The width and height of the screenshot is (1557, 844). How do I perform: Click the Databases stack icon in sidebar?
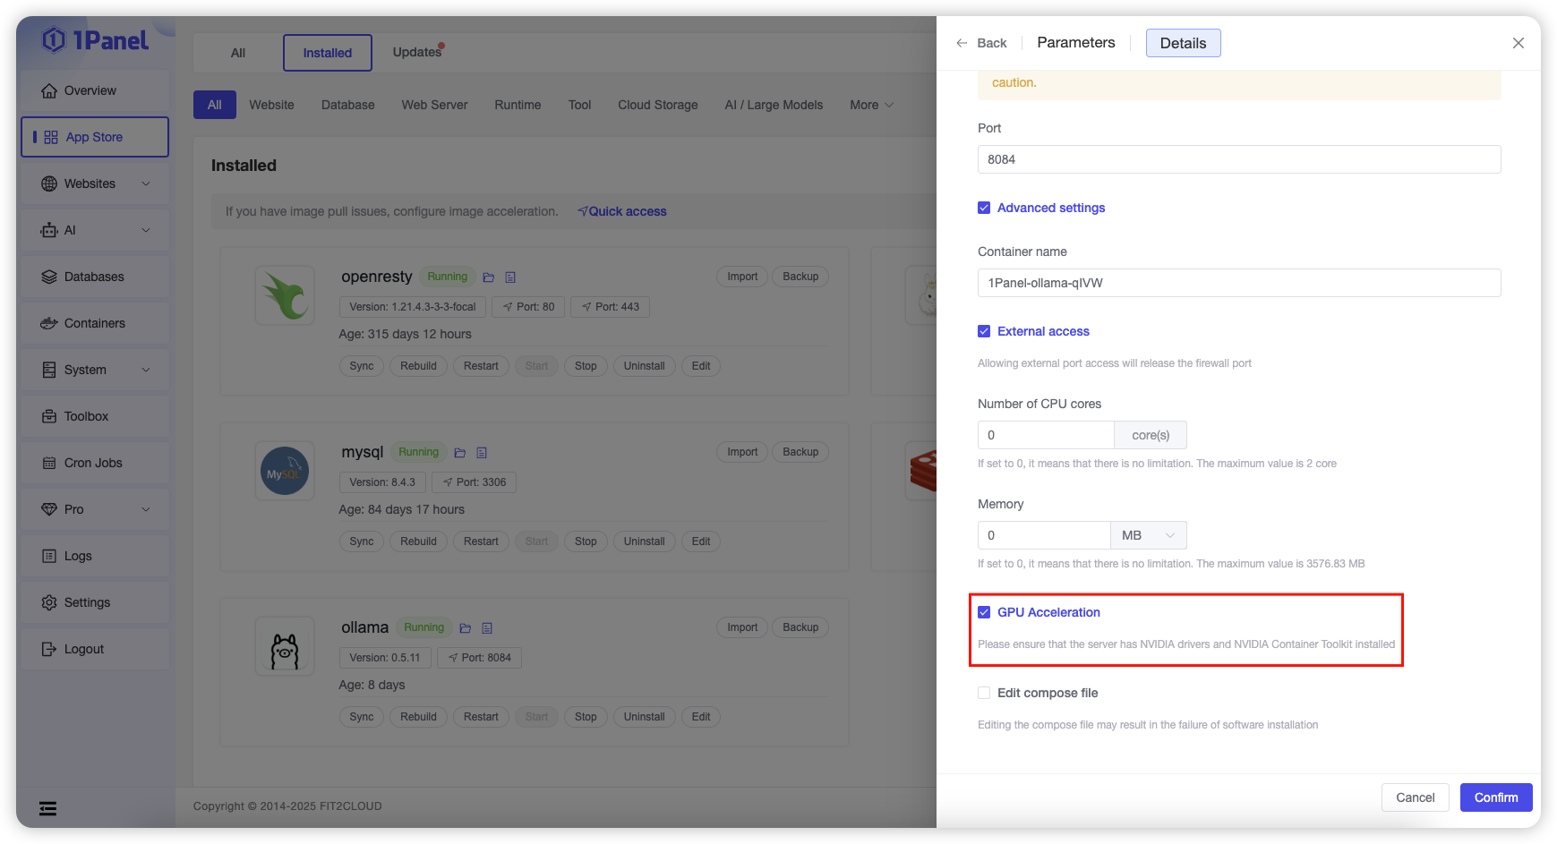point(49,277)
